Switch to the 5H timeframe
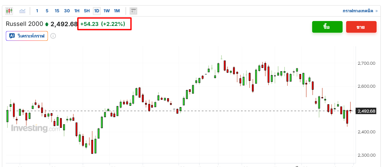This screenshot has height=167, width=385. (87, 11)
